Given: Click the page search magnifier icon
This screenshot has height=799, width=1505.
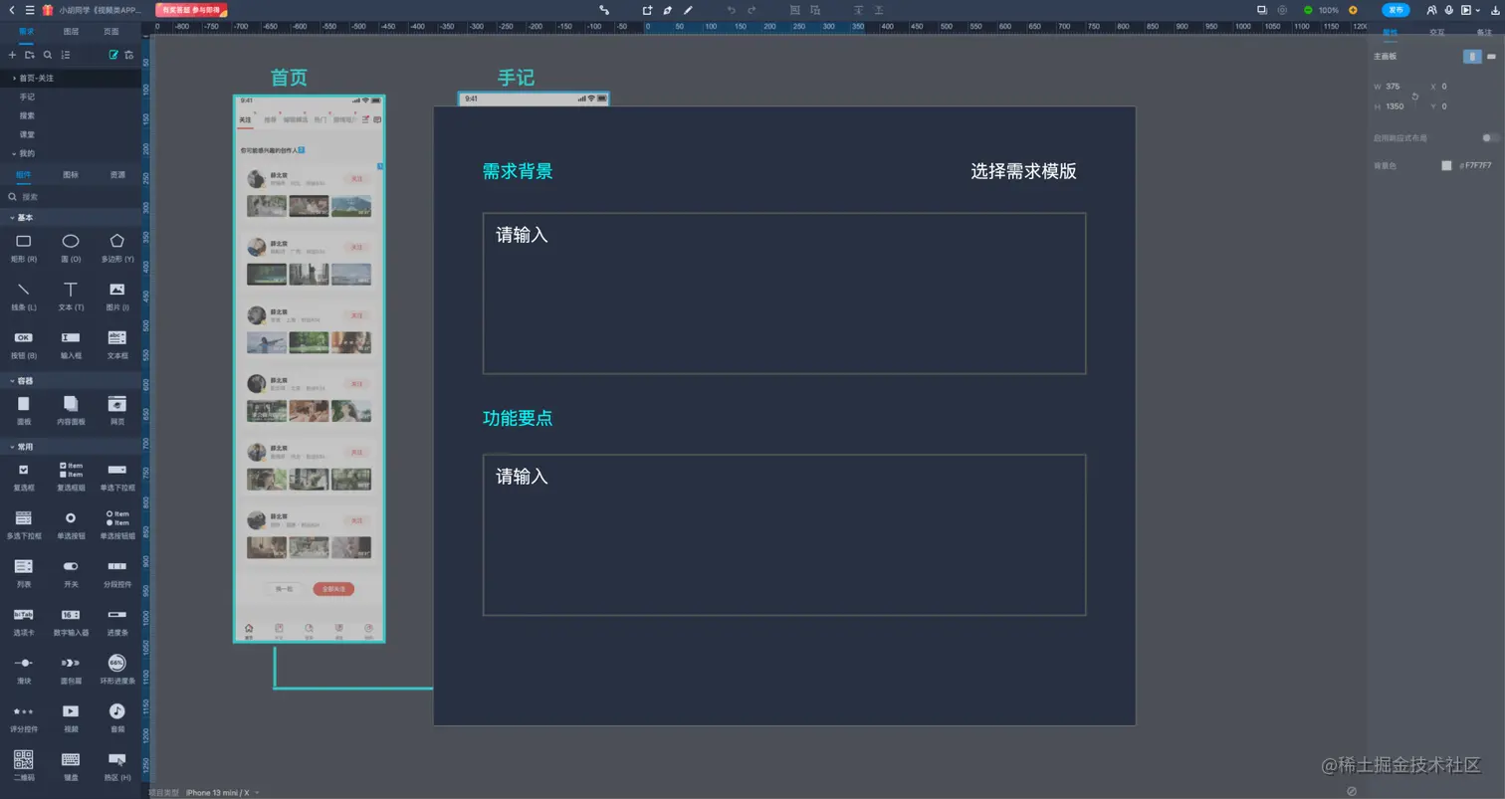Looking at the screenshot, I should pos(47,55).
